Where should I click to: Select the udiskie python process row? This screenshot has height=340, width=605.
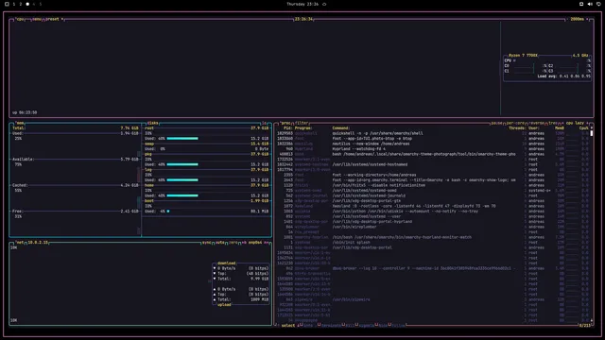[434, 212]
